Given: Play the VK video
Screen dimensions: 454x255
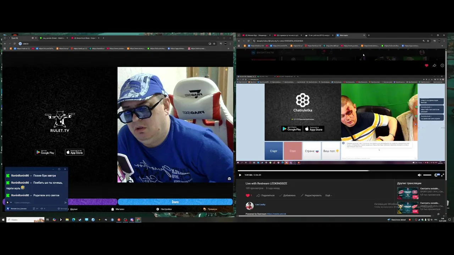Looking at the screenshot, I should pyautogui.click(x=240, y=175).
